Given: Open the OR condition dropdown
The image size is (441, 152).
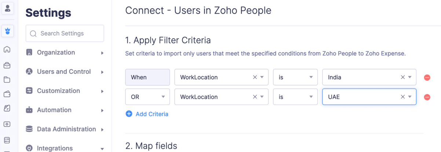Looking at the screenshot, I should (x=147, y=97).
